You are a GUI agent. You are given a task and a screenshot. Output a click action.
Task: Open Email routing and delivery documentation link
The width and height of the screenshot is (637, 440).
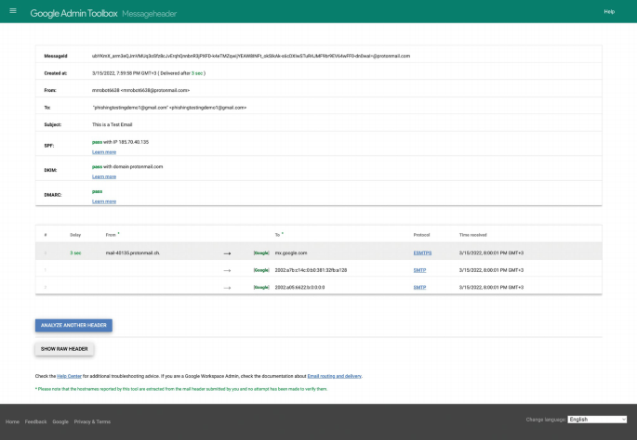pos(334,376)
